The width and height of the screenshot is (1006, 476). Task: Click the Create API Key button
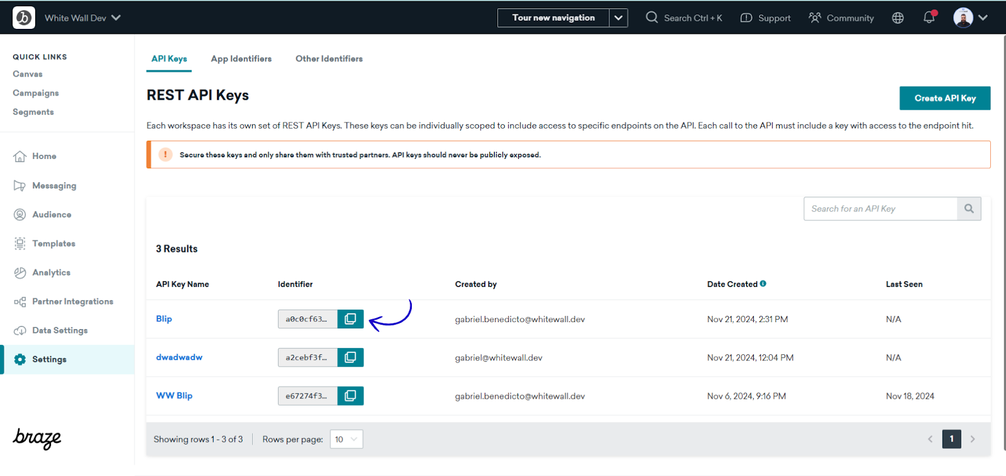click(x=945, y=98)
